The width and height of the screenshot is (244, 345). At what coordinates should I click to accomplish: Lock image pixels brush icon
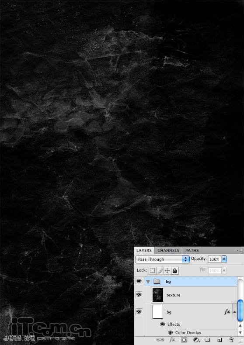[x=160, y=270]
